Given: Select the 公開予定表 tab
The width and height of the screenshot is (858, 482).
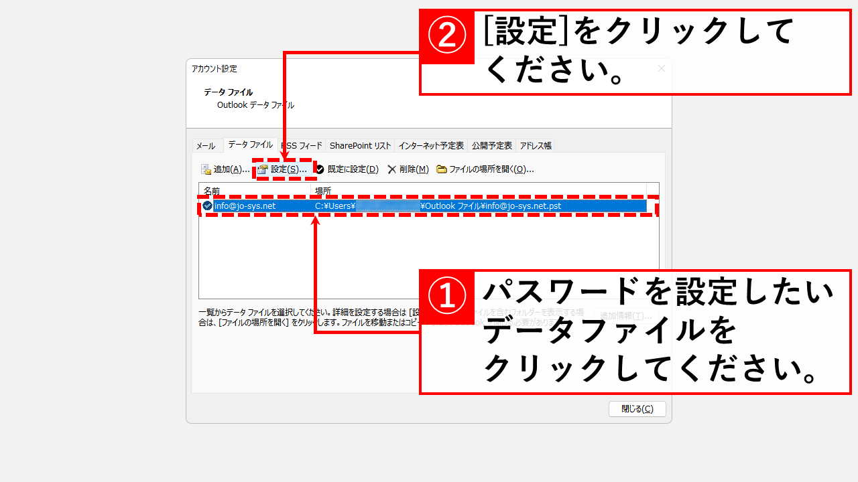Looking at the screenshot, I should [492, 146].
